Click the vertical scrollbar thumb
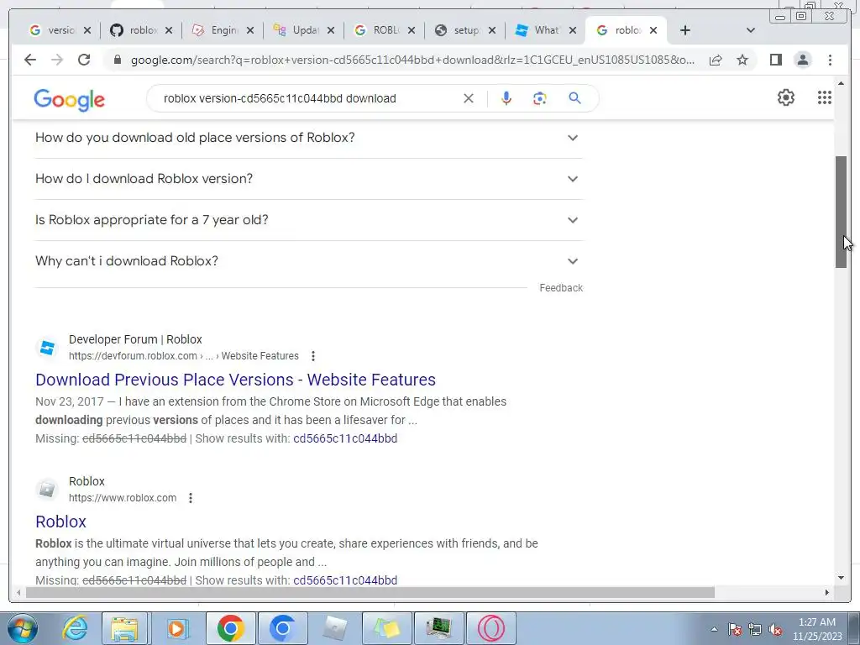Screen dimensions: 860x645 point(842,212)
